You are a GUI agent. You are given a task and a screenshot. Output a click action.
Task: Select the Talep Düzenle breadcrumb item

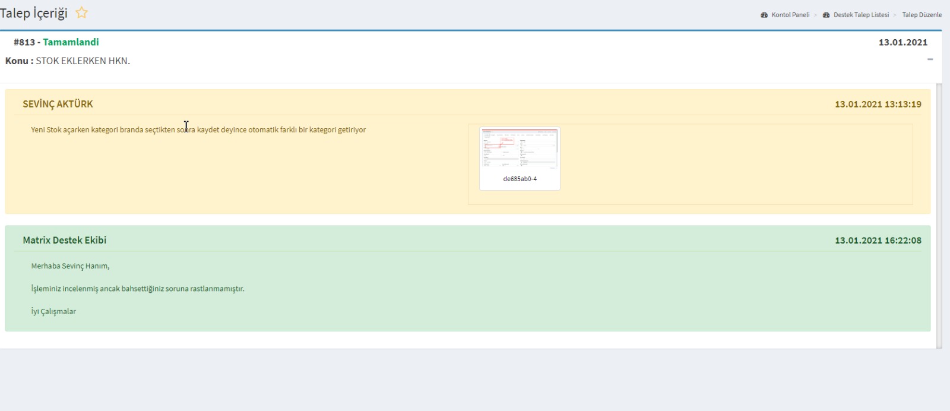click(921, 15)
